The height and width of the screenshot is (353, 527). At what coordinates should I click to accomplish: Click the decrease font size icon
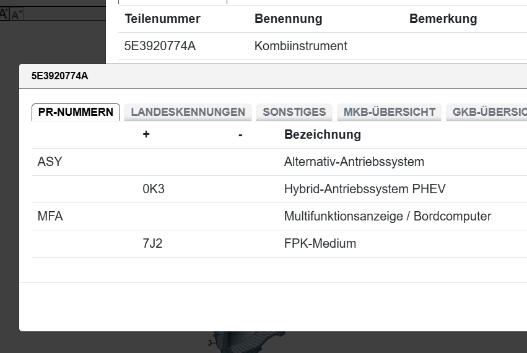point(15,14)
